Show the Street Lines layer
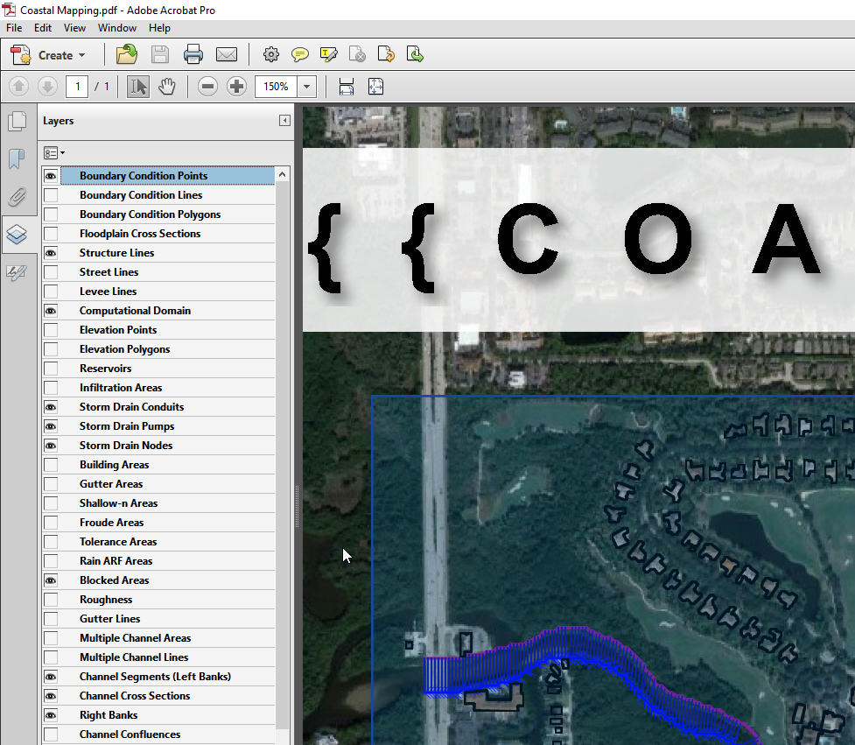This screenshot has width=855, height=745. (x=51, y=272)
